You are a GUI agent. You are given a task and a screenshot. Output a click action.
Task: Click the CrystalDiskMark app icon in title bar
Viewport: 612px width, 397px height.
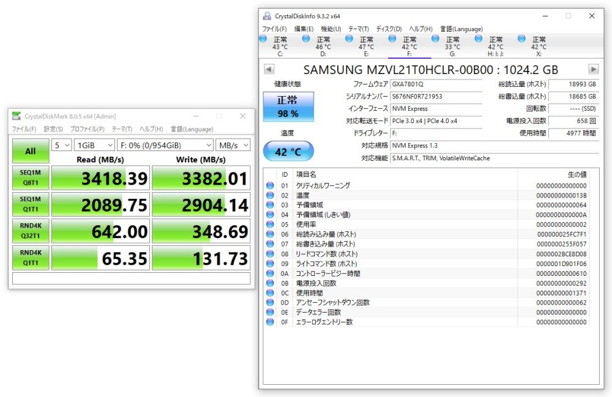(x=17, y=116)
